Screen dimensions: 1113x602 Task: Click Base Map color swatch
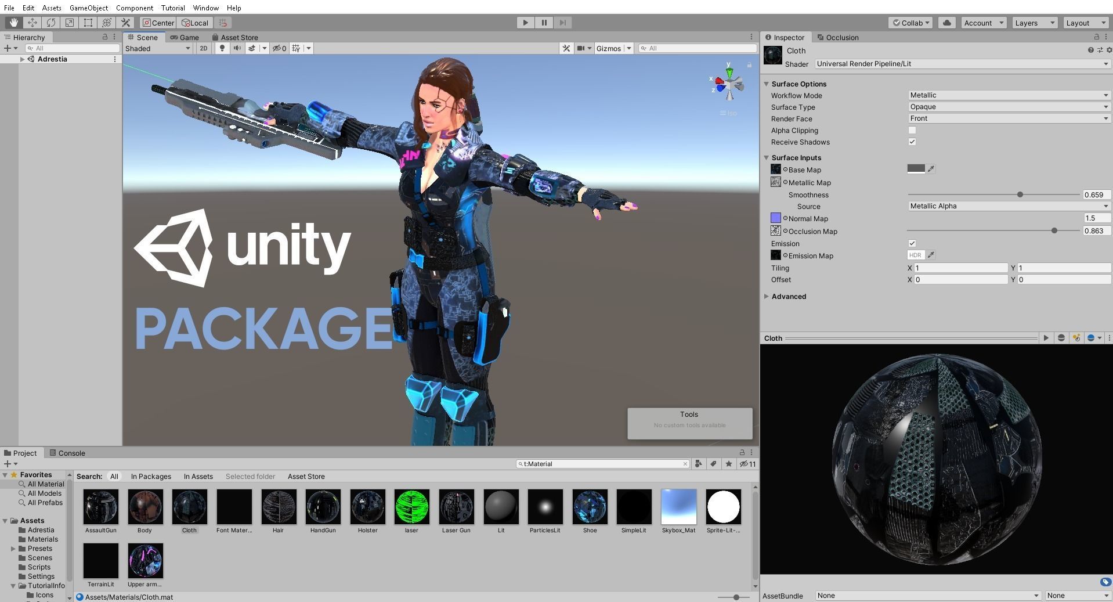[916, 169]
